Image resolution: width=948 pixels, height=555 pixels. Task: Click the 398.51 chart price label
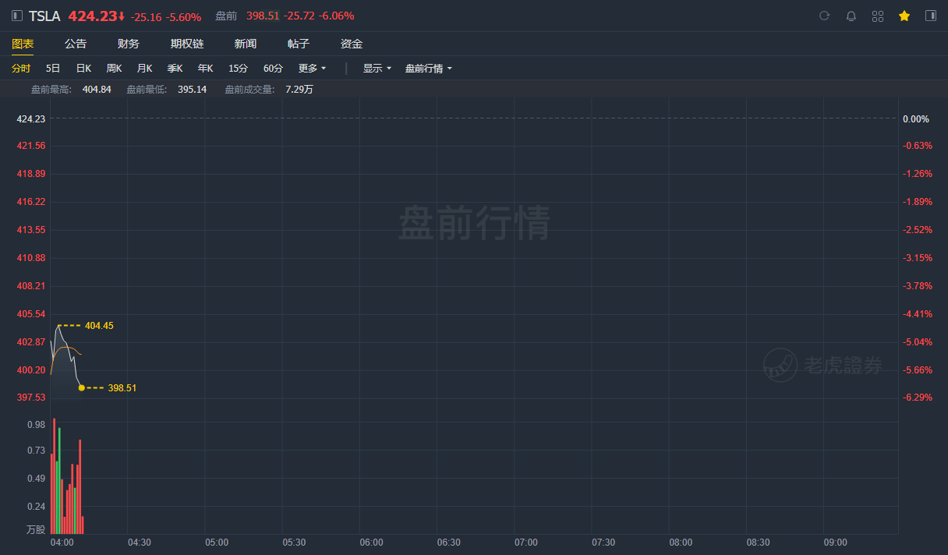[122, 387]
